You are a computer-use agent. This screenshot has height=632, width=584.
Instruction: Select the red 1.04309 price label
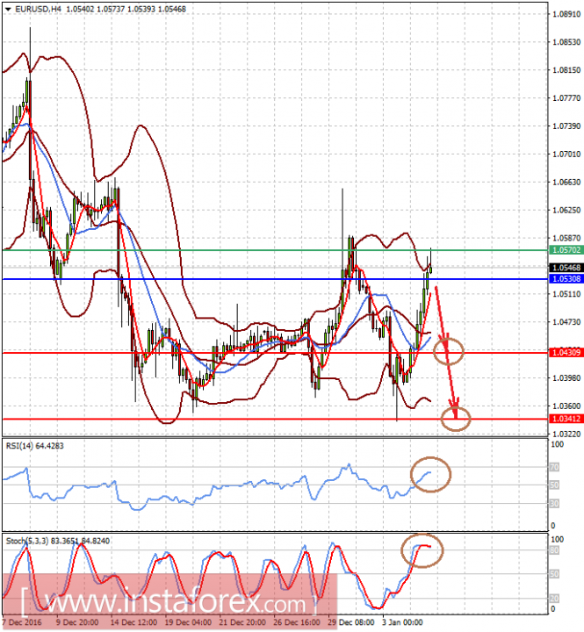(x=566, y=353)
